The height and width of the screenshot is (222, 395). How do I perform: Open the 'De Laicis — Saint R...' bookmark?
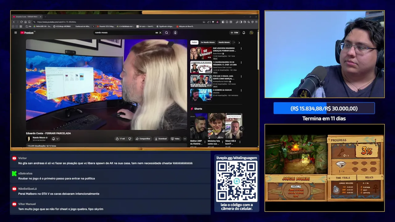(145, 27)
